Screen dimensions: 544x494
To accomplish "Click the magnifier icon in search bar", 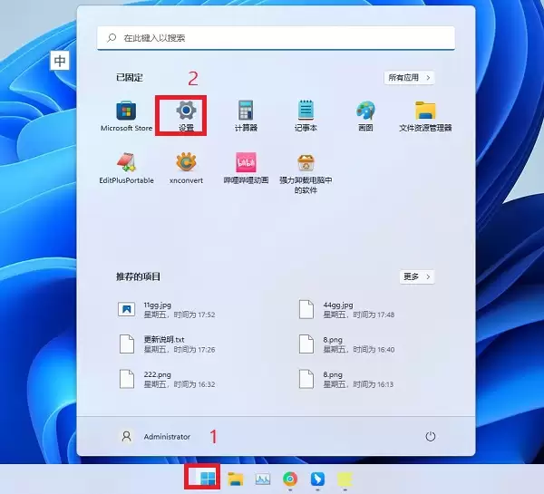I will click(x=112, y=38).
